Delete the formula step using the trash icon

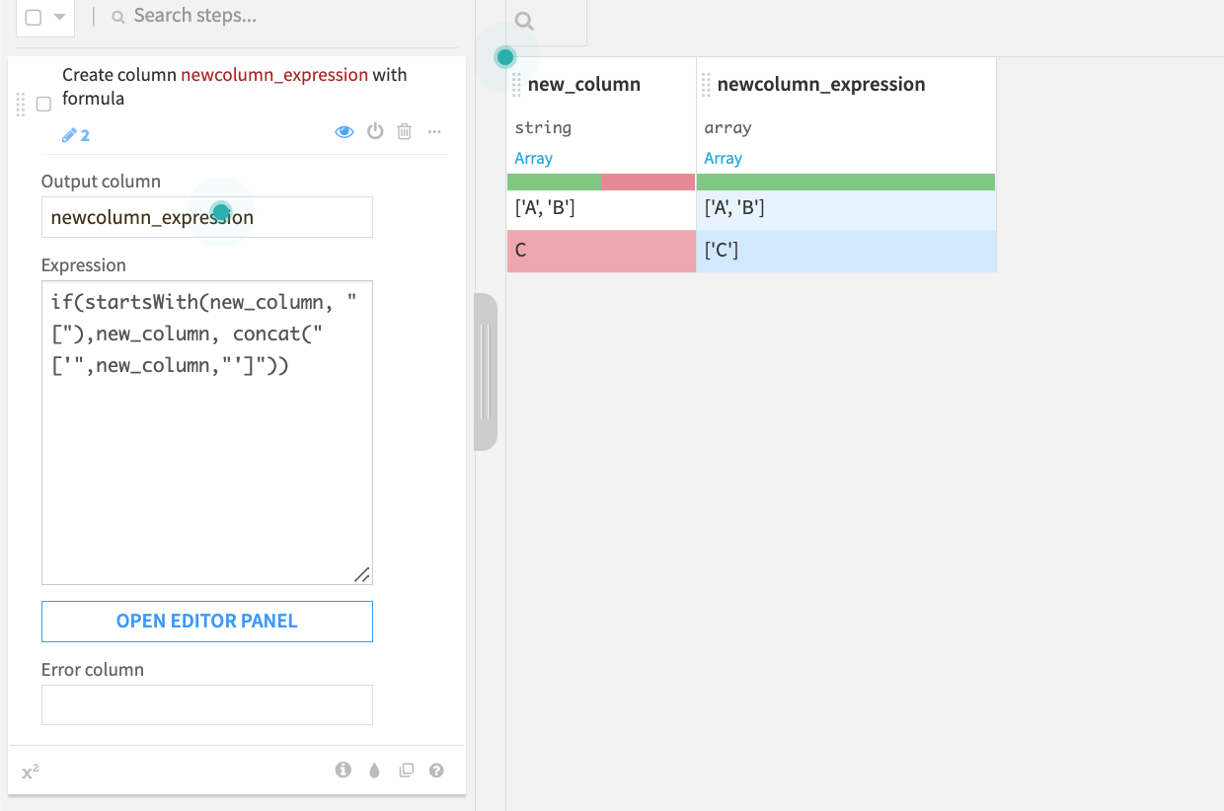[404, 131]
